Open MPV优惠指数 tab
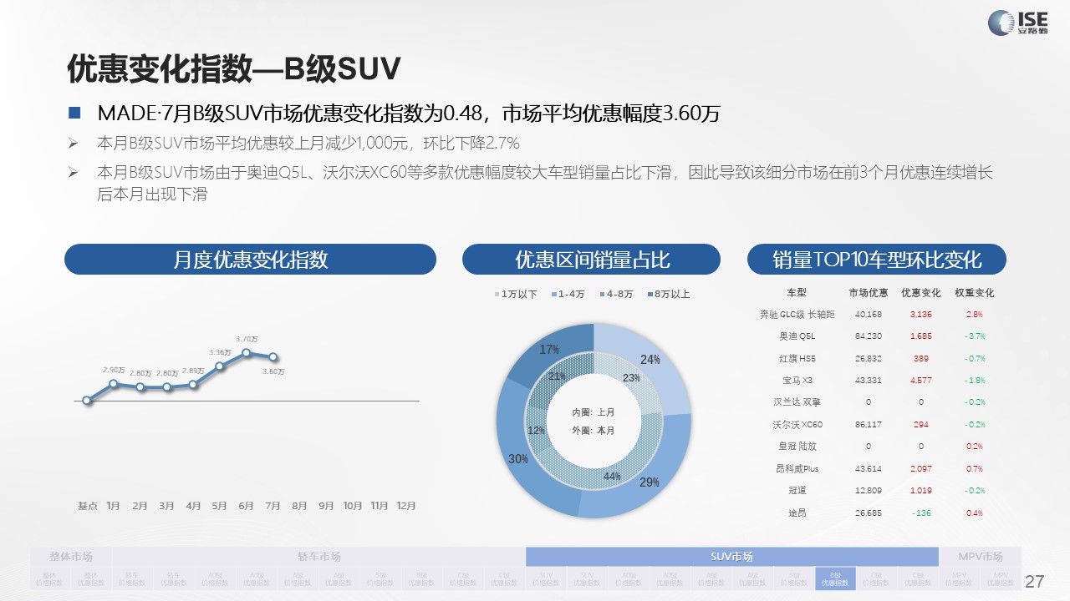Viewport: 1070px width, 601px height. pyautogui.click(x=1000, y=578)
